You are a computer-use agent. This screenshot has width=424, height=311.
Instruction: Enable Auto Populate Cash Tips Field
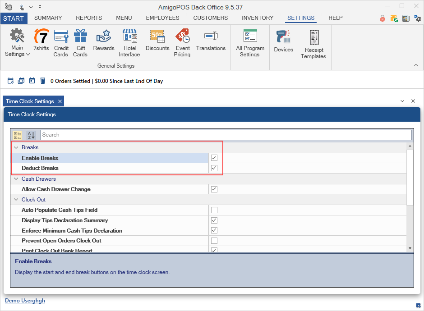(x=214, y=210)
